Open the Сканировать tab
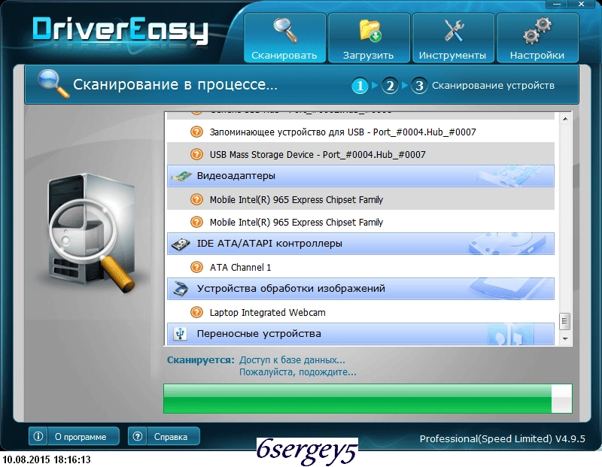 tap(284, 38)
